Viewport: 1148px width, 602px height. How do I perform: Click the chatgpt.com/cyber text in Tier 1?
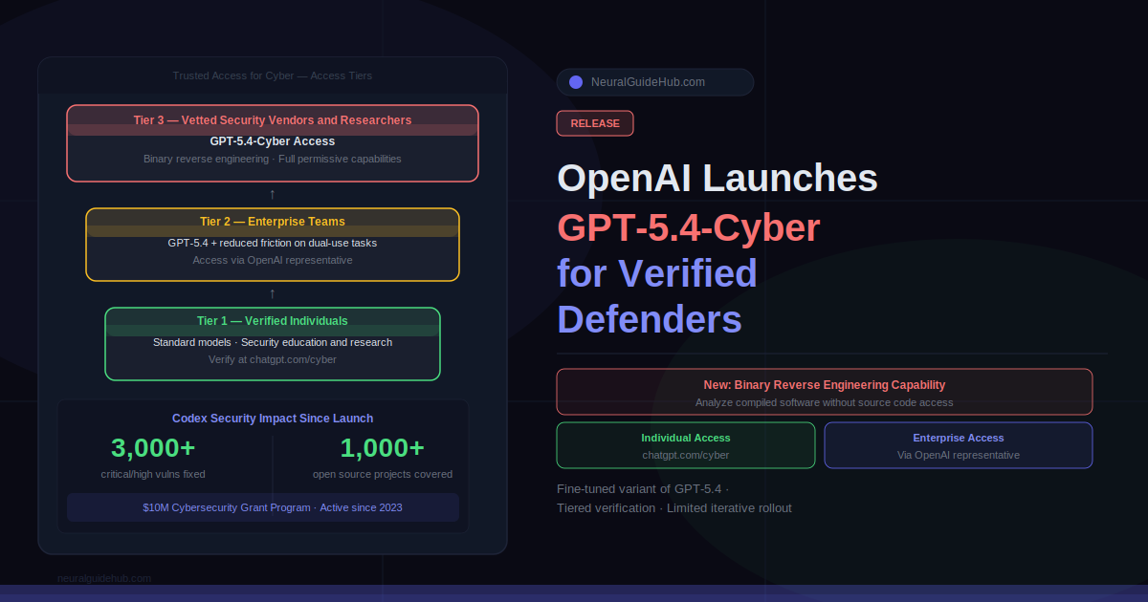273,360
